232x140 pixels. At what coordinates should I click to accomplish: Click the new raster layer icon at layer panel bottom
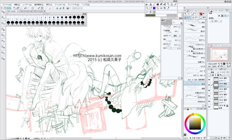click(x=211, y=138)
